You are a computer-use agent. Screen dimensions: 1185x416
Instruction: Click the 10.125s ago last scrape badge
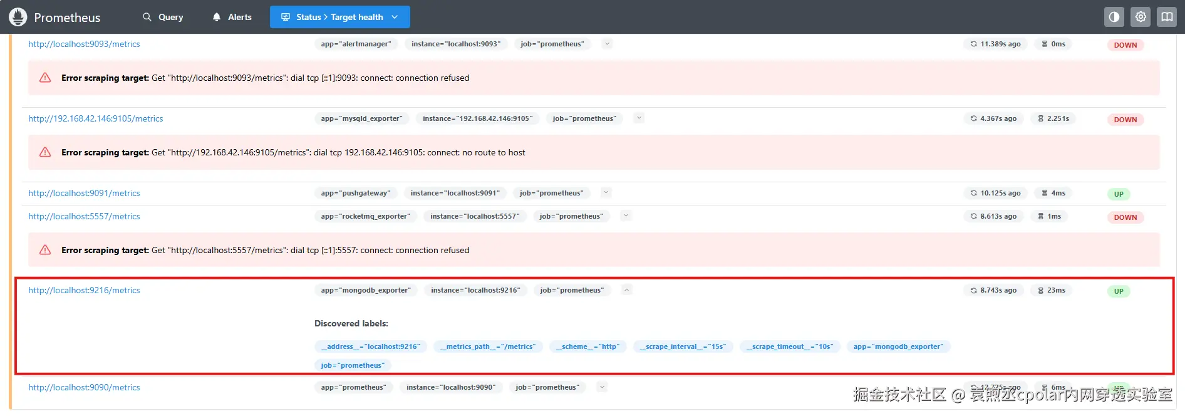pos(995,193)
